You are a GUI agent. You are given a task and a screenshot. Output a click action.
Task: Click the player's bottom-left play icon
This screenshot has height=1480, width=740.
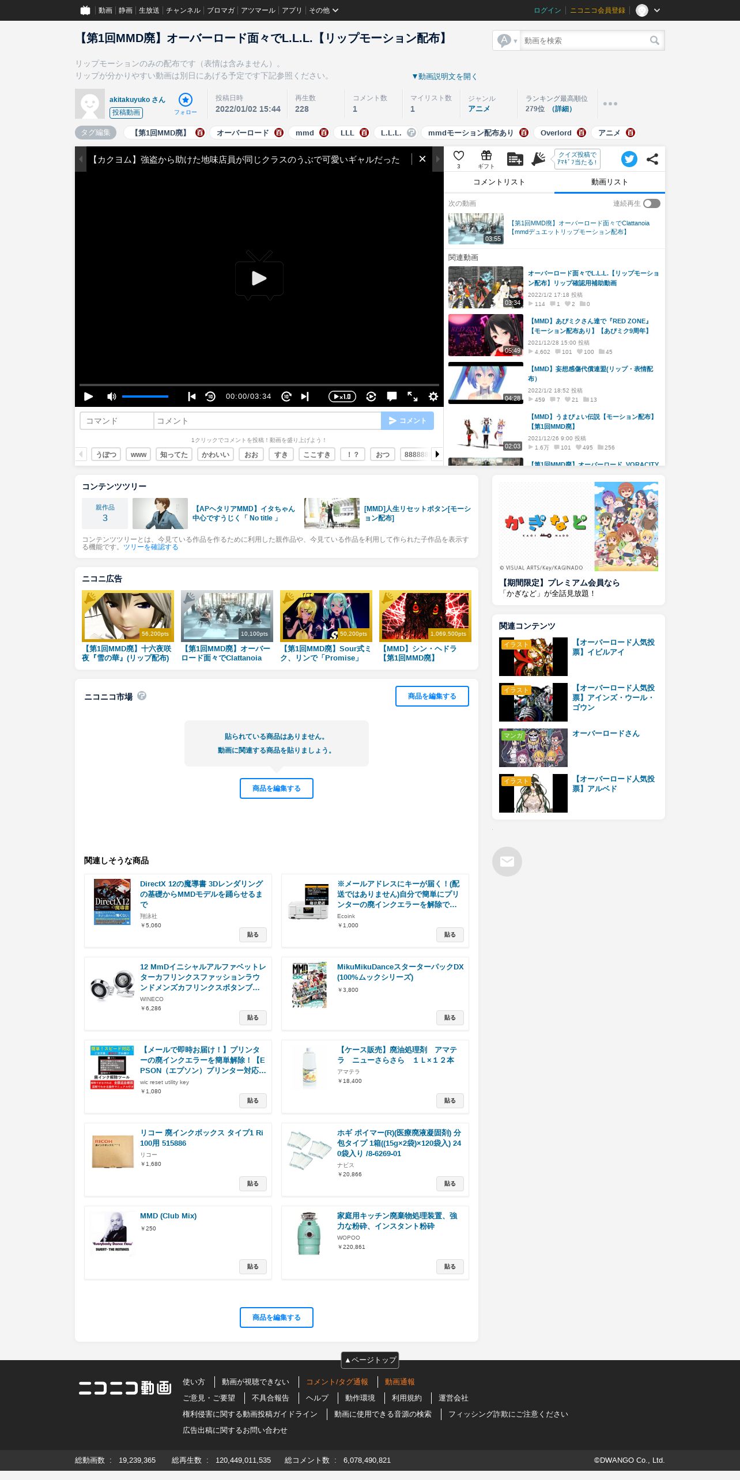coord(88,397)
